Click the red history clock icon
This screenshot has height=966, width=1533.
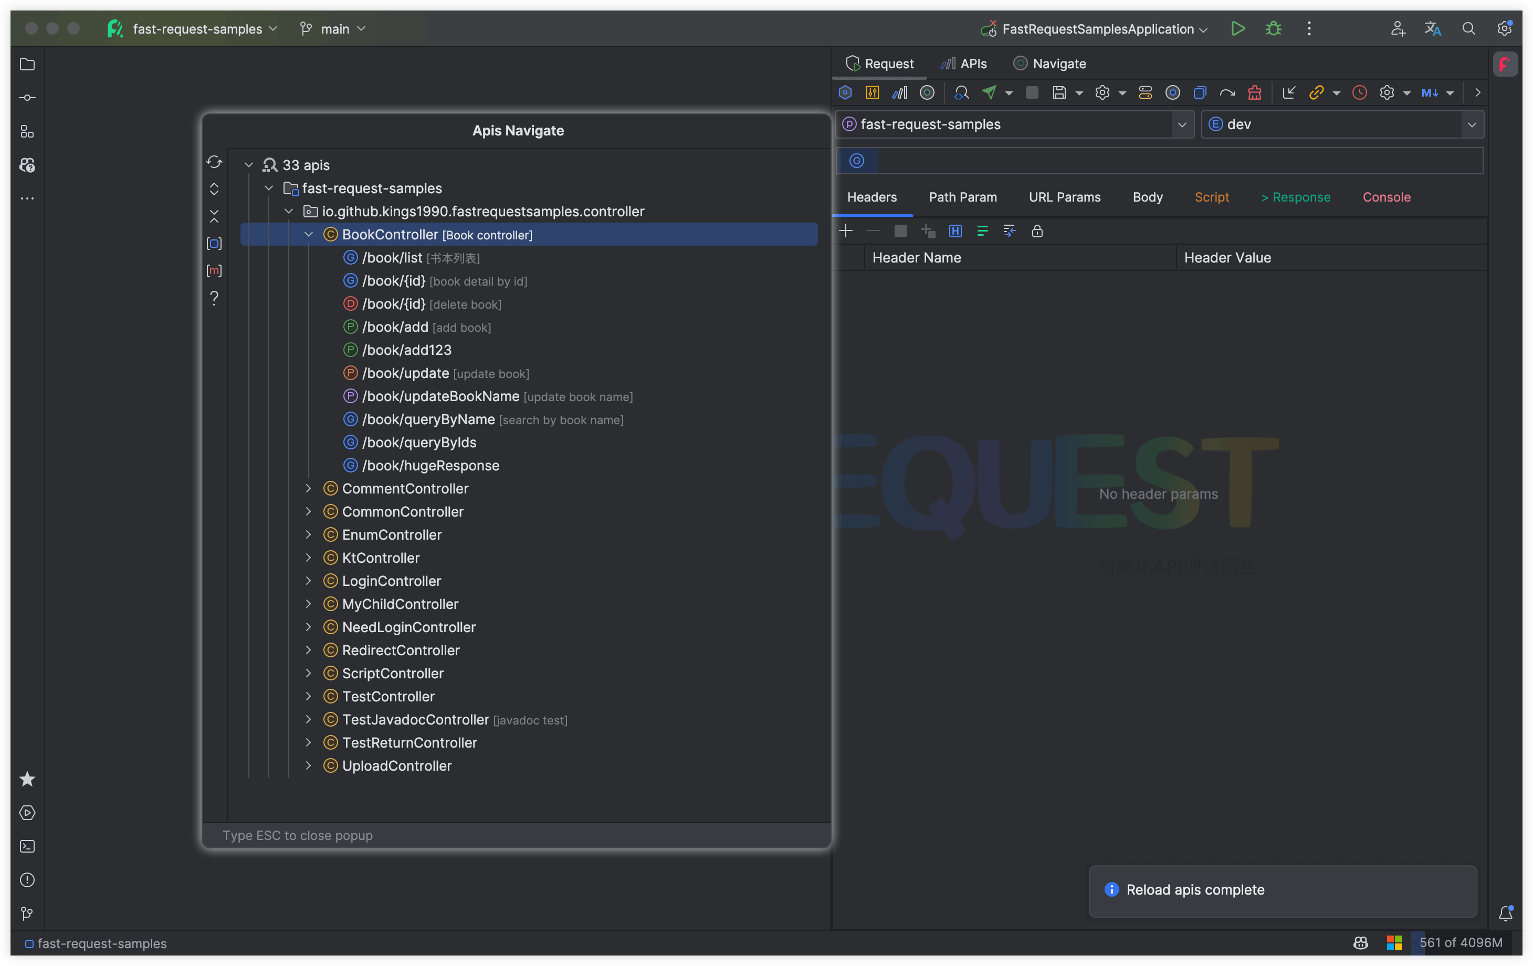[1359, 93]
